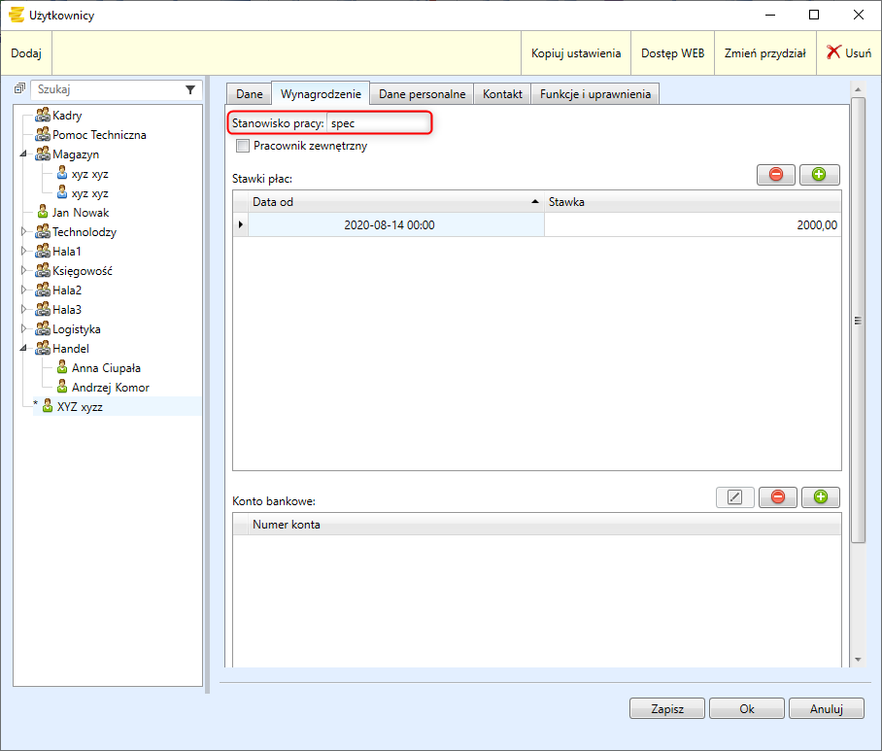This screenshot has height=751, width=882.
Task: Expand the Księgowość tree node
Action: [23, 271]
